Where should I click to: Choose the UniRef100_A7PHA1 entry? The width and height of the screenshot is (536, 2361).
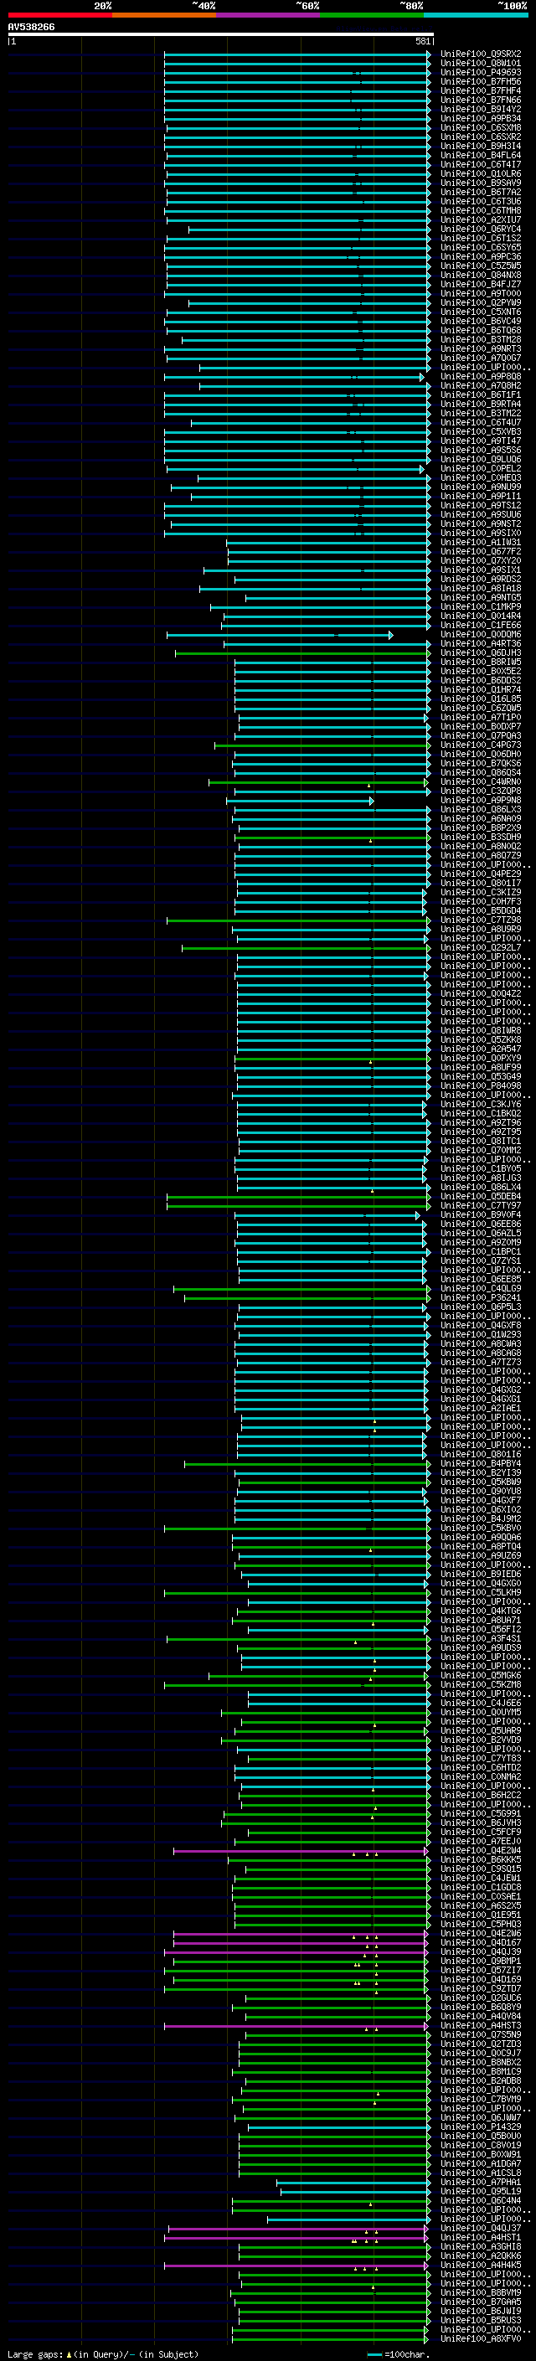coord(481,2183)
